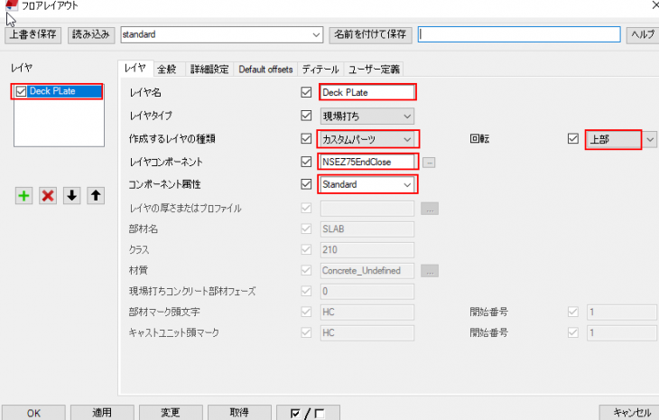Viewport: 659px width, 420px height.
Task: Move layer down with down arrow
Action: click(x=72, y=195)
